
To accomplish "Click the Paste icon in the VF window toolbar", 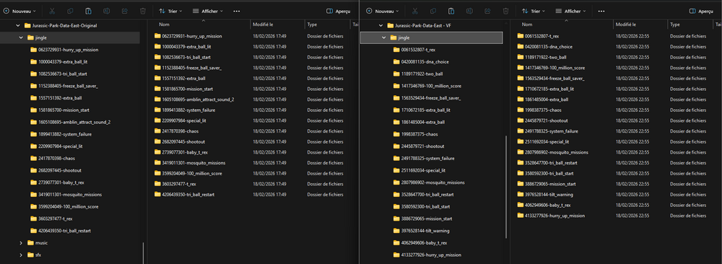I will (451, 11).
